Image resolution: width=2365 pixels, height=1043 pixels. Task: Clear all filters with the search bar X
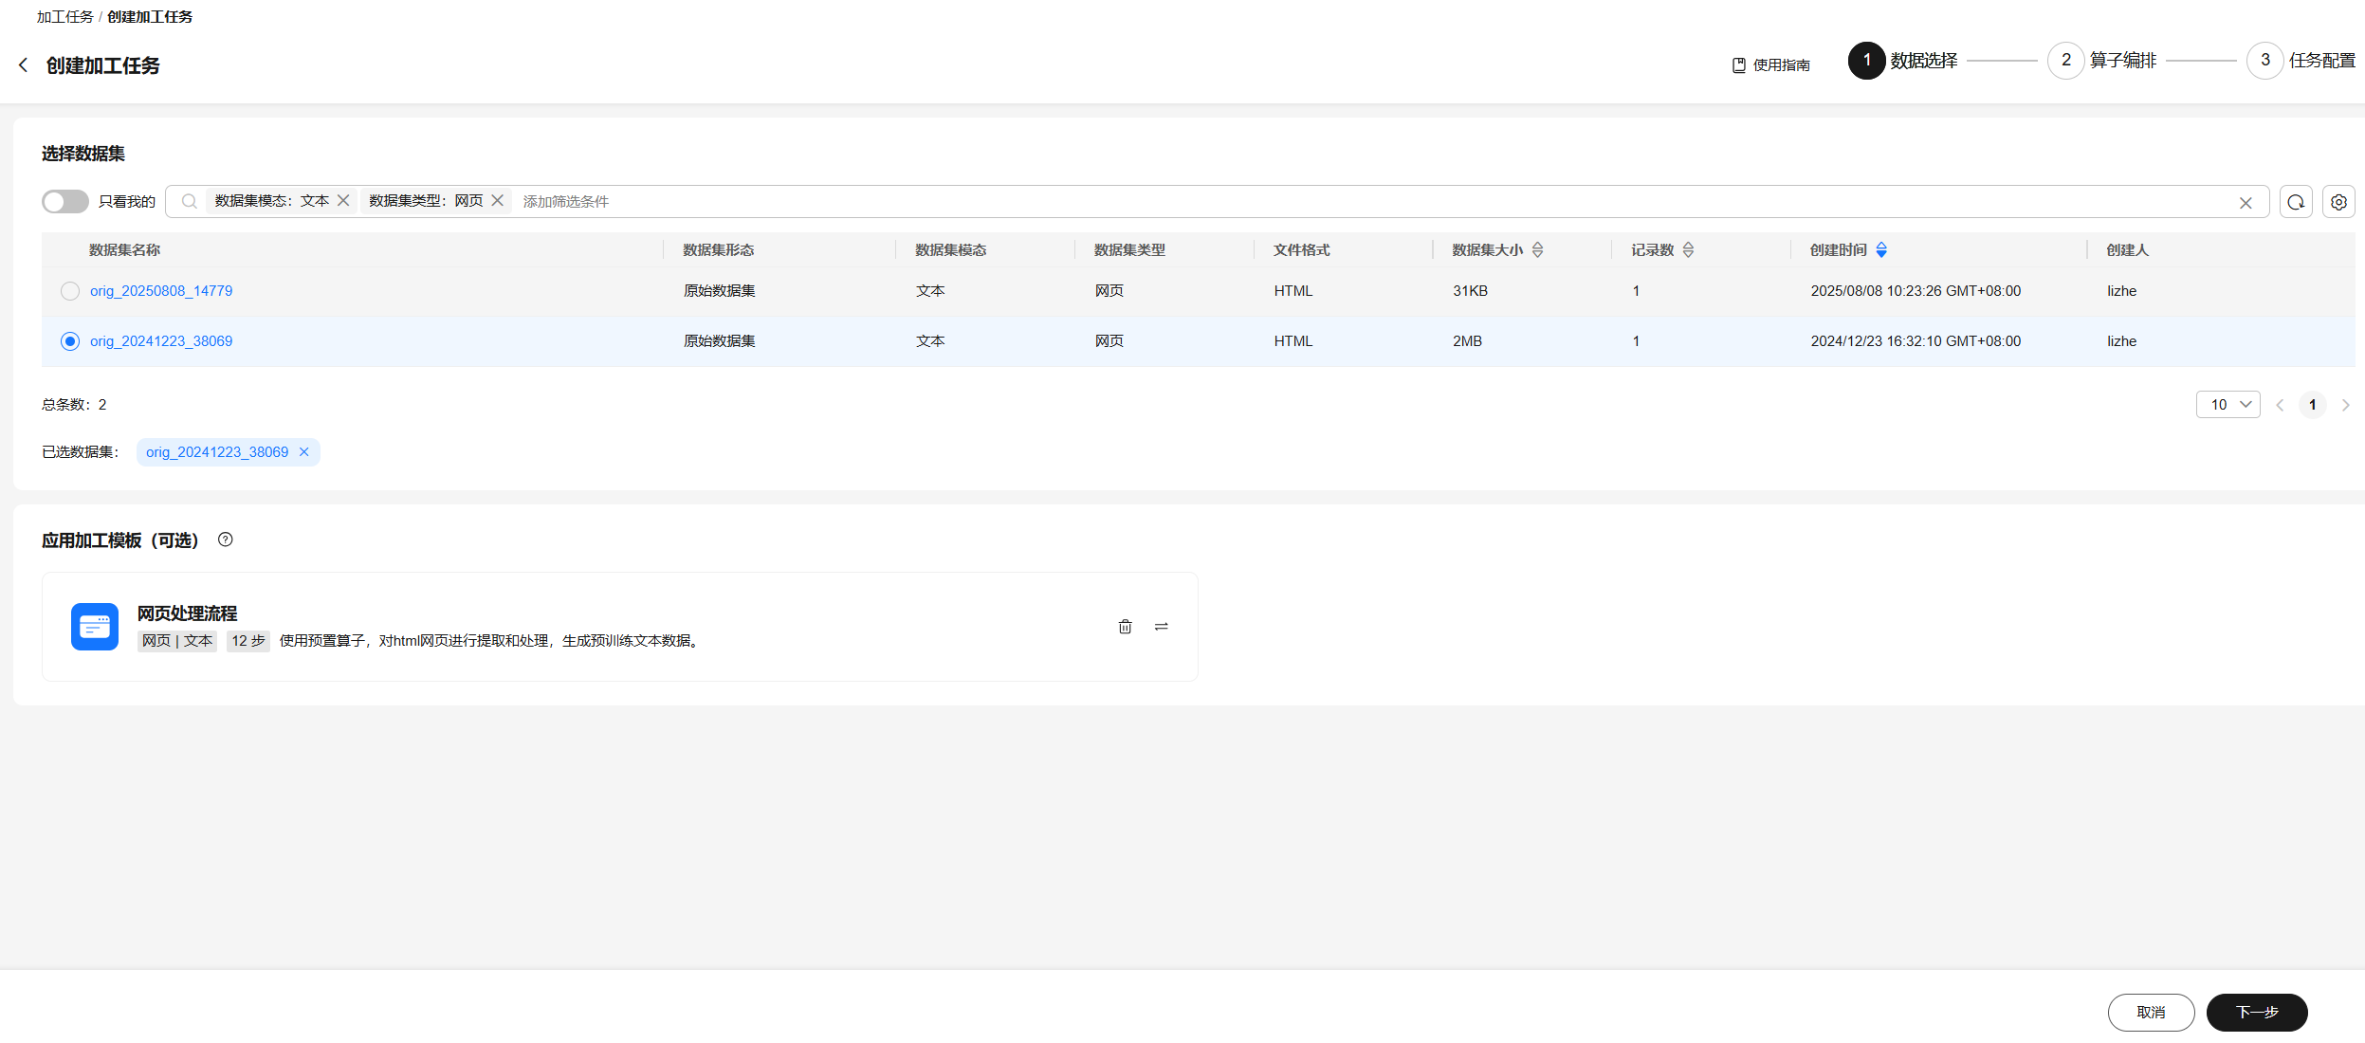pos(2246,203)
